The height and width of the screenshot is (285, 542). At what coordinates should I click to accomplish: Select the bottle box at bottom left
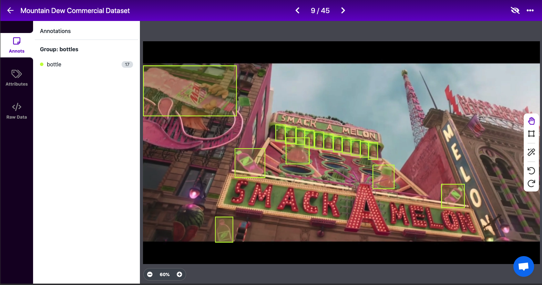(224, 229)
